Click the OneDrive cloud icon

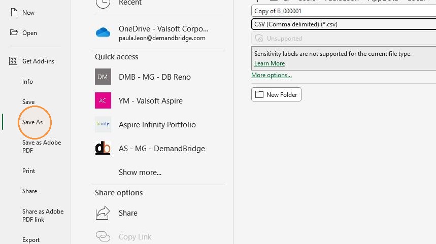point(103,32)
